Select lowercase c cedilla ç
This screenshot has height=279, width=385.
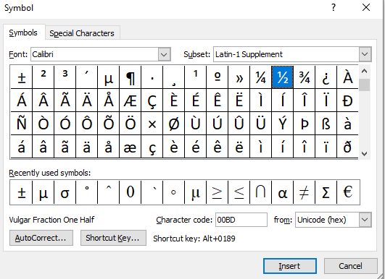tap(152, 147)
